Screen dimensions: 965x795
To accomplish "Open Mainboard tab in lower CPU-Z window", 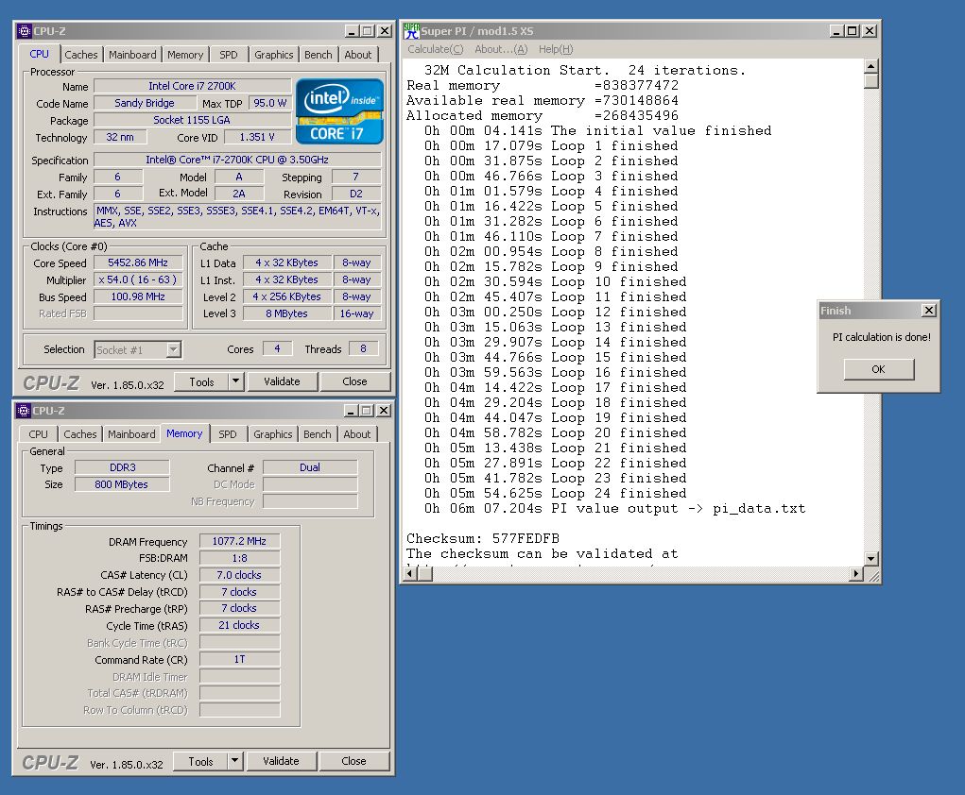I will coord(131,434).
